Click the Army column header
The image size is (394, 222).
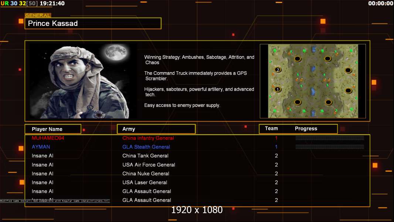156,129
